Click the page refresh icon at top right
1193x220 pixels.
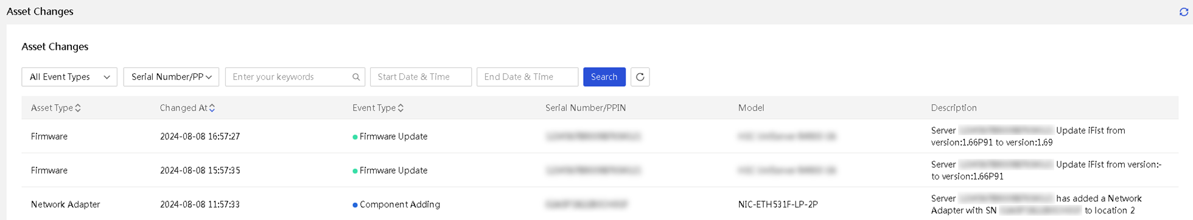pos(1183,12)
